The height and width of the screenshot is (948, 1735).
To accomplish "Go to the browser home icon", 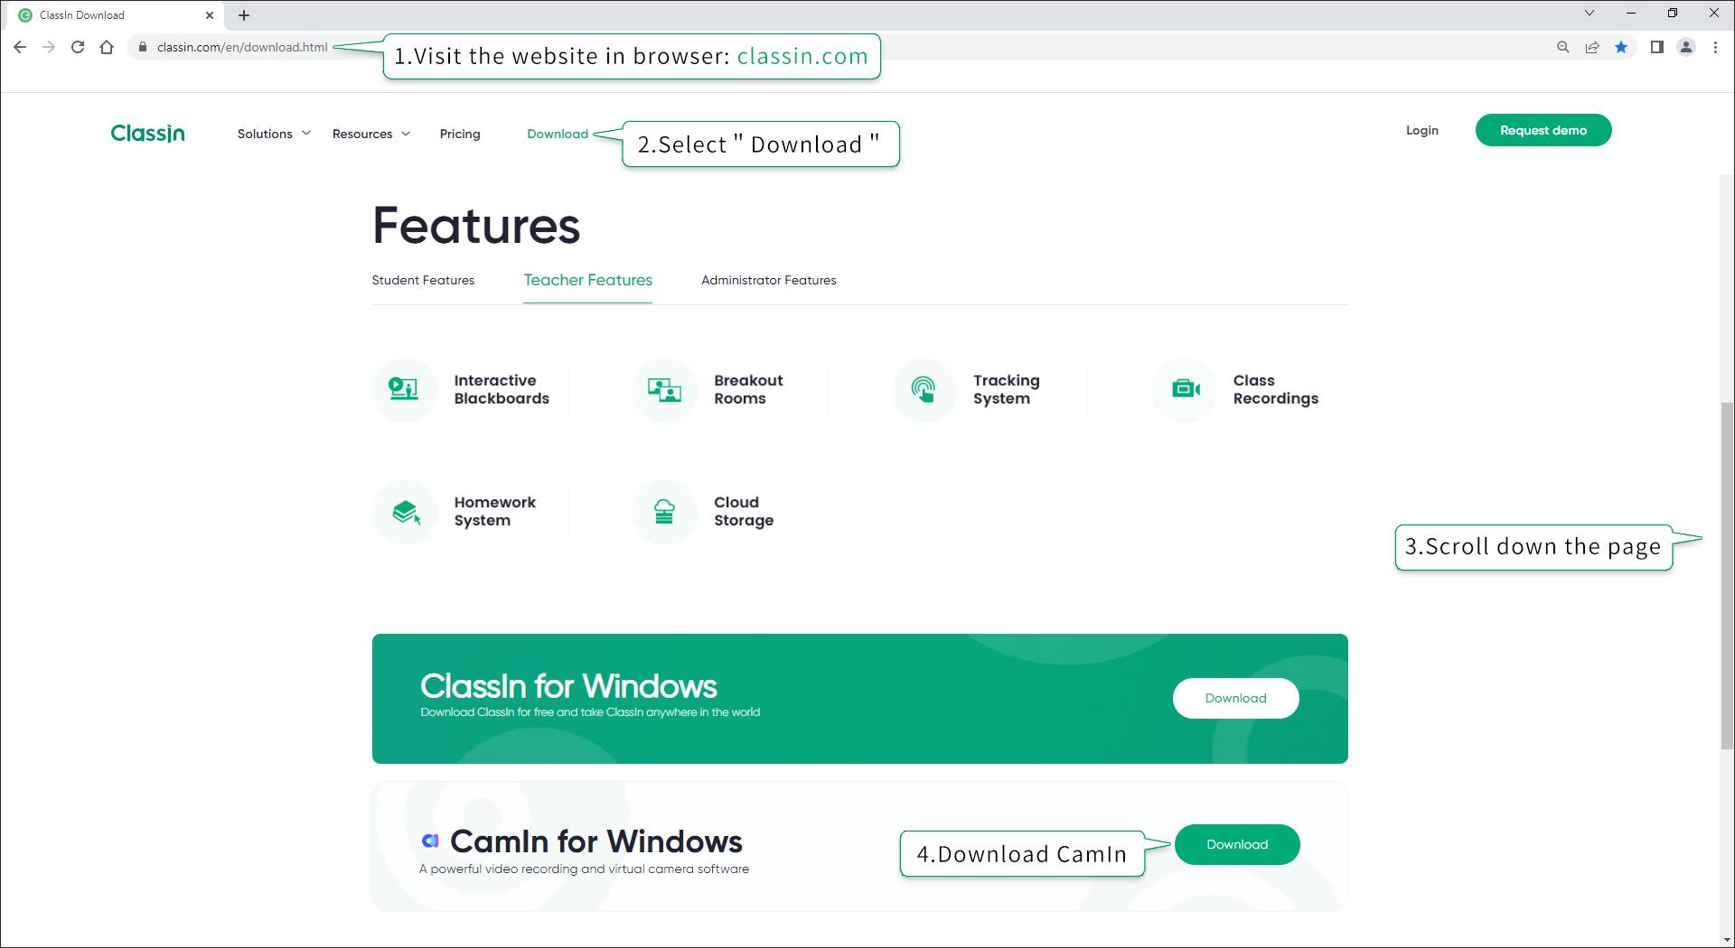I will coord(107,47).
